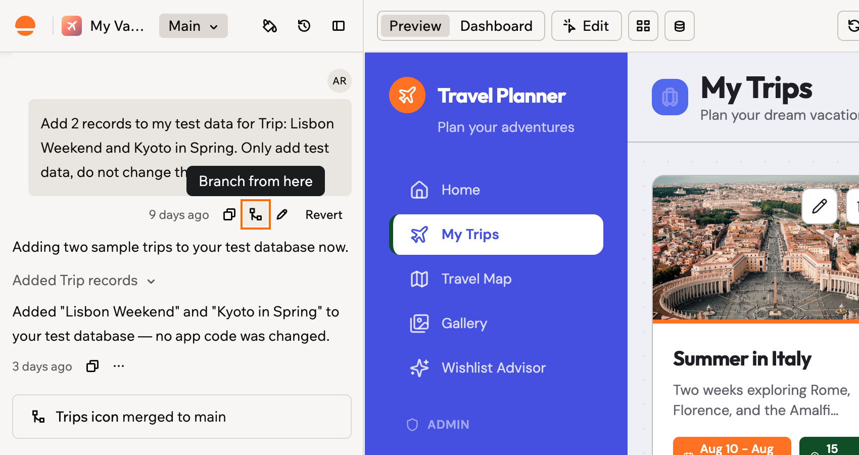Open the database icon in toolbar
859x455 pixels.
point(680,26)
